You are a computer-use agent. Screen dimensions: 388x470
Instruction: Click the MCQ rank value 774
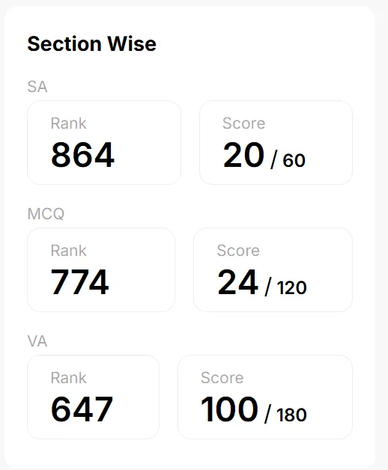coord(80,282)
